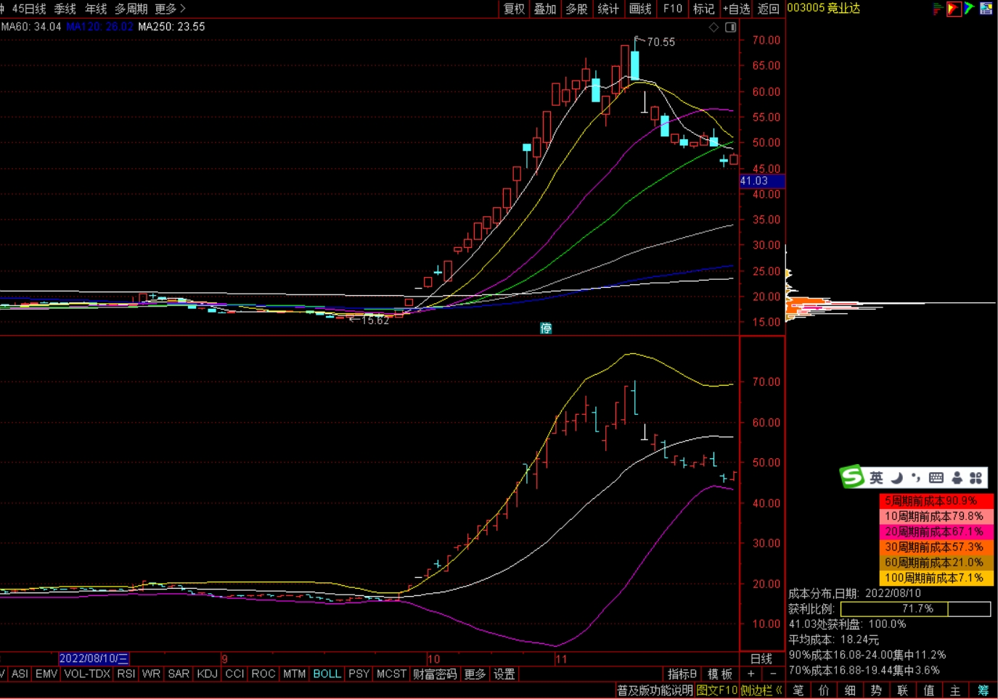Viewport: 998px width, 699px height.
Task: Click the red-boxed flame chip distribution icon
Action: point(954,9)
